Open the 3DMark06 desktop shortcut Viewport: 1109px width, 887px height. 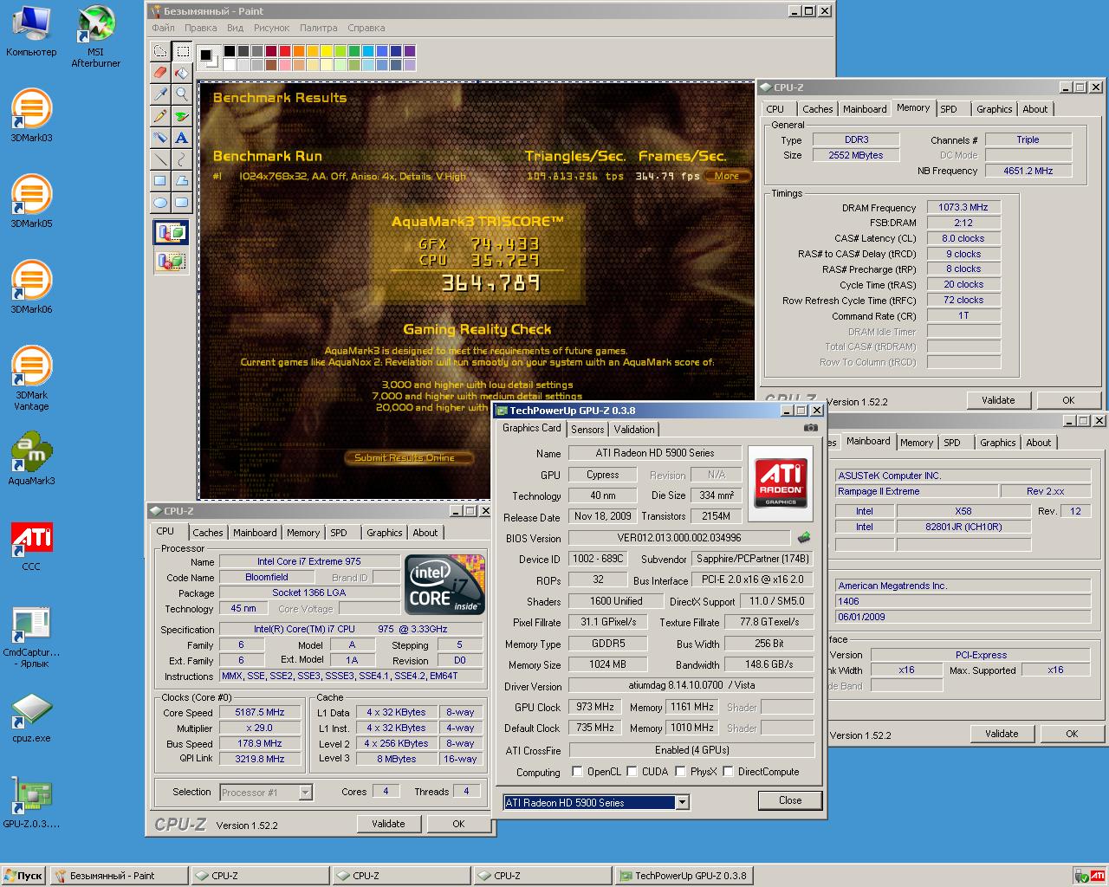coord(31,287)
